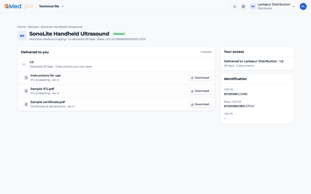Open Sample IFU.pdf file name

coord(42,89)
